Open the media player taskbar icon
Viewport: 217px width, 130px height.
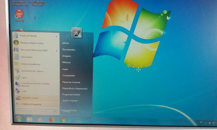40,119
